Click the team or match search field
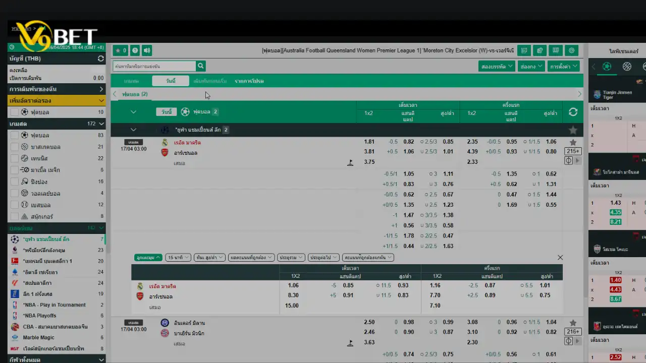This screenshot has width=646, height=363. [154, 66]
